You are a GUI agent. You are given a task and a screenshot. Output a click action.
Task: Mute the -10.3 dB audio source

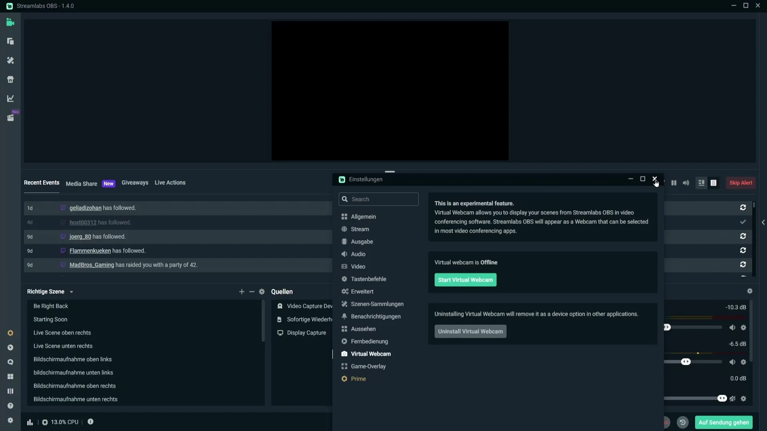pyautogui.click(x=732, y=328)
